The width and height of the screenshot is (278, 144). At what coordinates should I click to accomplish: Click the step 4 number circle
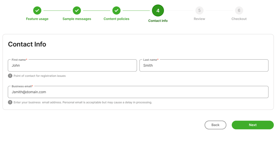(x=158, y=11)
